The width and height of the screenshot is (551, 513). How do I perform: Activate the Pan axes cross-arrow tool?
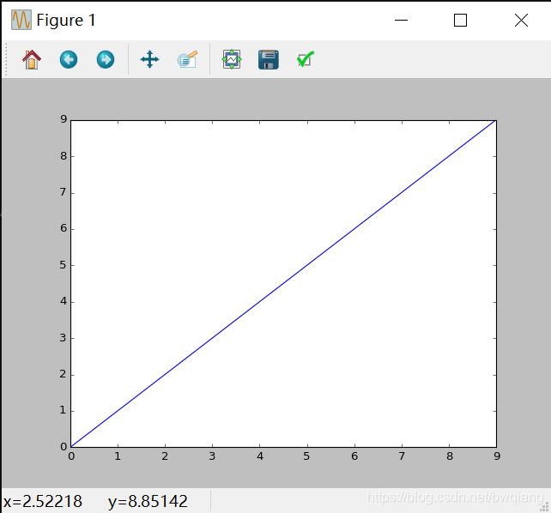(x=149, y=59)
